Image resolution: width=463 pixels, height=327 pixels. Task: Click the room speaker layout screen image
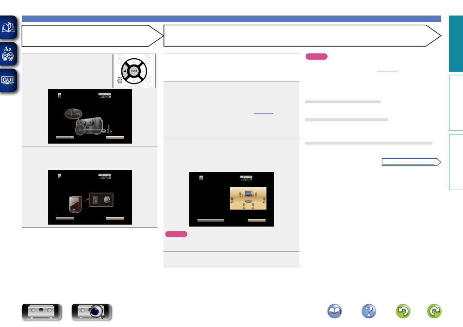[x=231, y=199]
